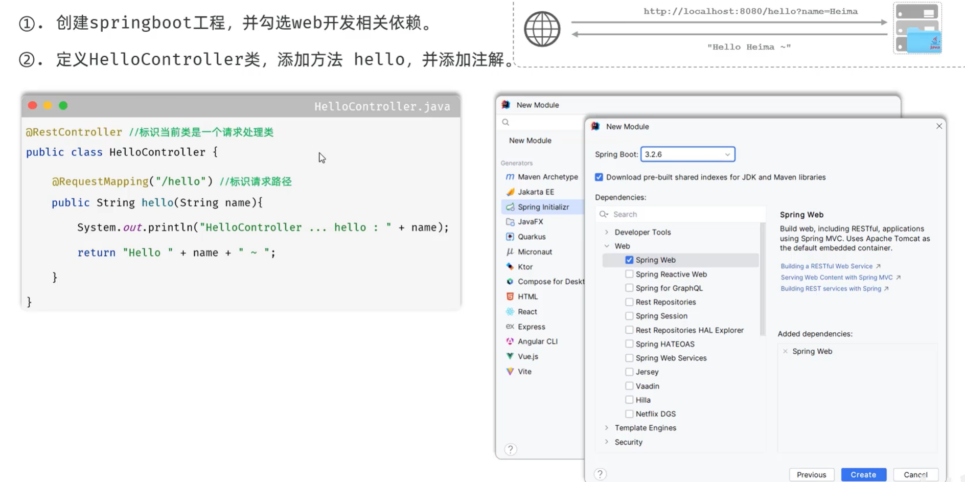Select the Ktor generator icon
Image resolution: width=965 pixels, height=482 pixels.
click(x=510, y=267)
